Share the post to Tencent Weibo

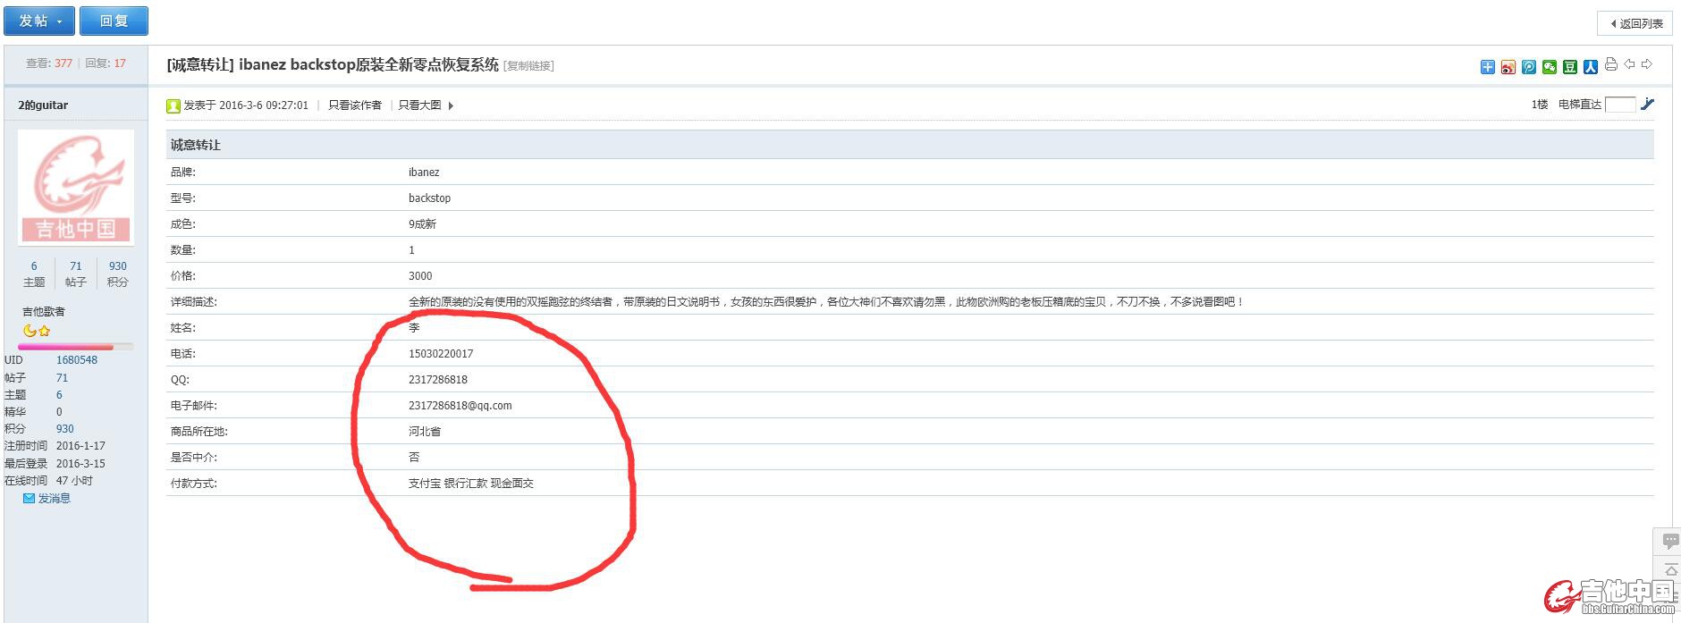(x=1528, y=67)
